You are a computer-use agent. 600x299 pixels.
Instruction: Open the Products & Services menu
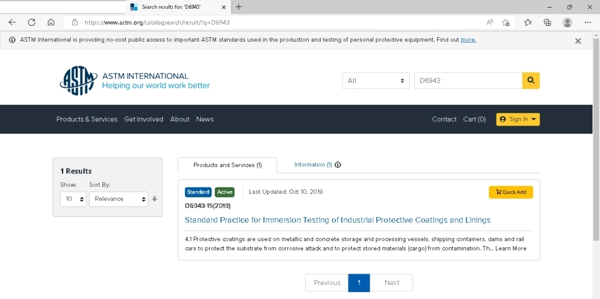coord(87,119)
